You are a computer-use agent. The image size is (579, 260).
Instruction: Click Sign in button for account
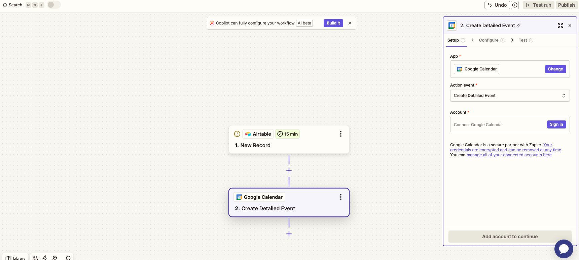click(x=556, y=124)
